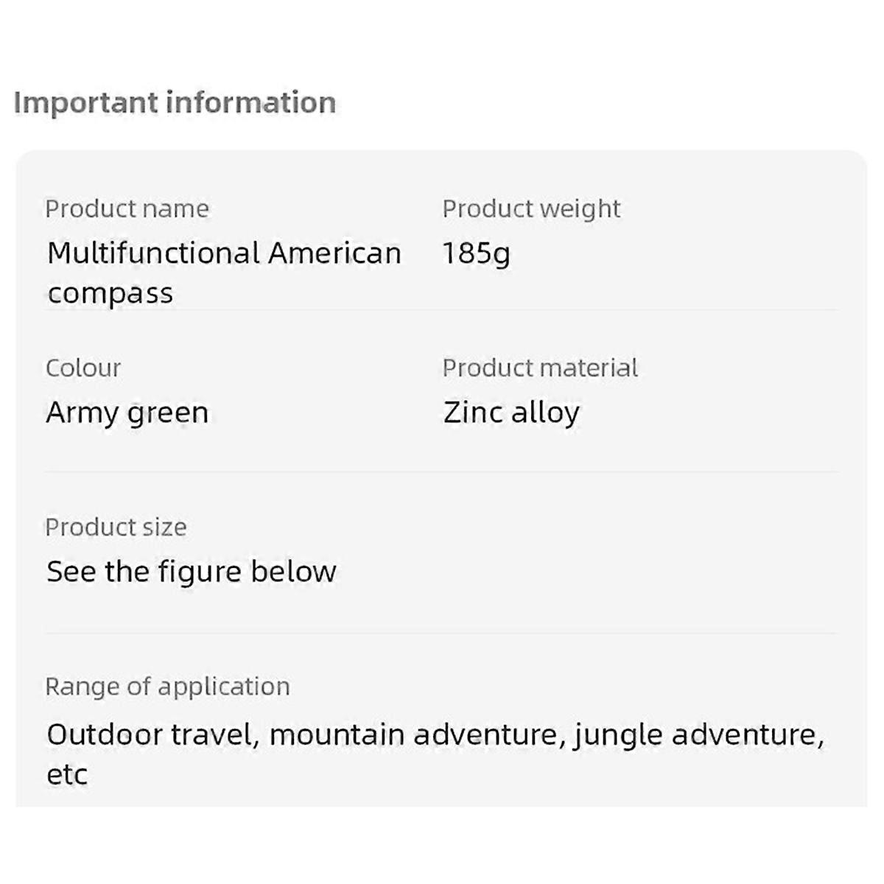Click the "185g" weight value
Image resolution: width=884 pixels, height=884 pixels.
pos(476,253)
